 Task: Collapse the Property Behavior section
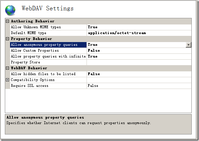[x=8, y=39]
